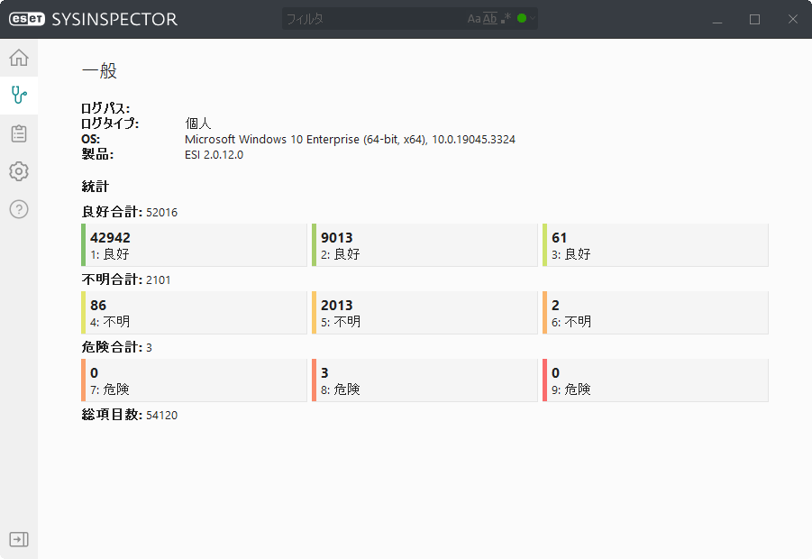Click the 良好合計: 52016 label

(x=130, y=212)
